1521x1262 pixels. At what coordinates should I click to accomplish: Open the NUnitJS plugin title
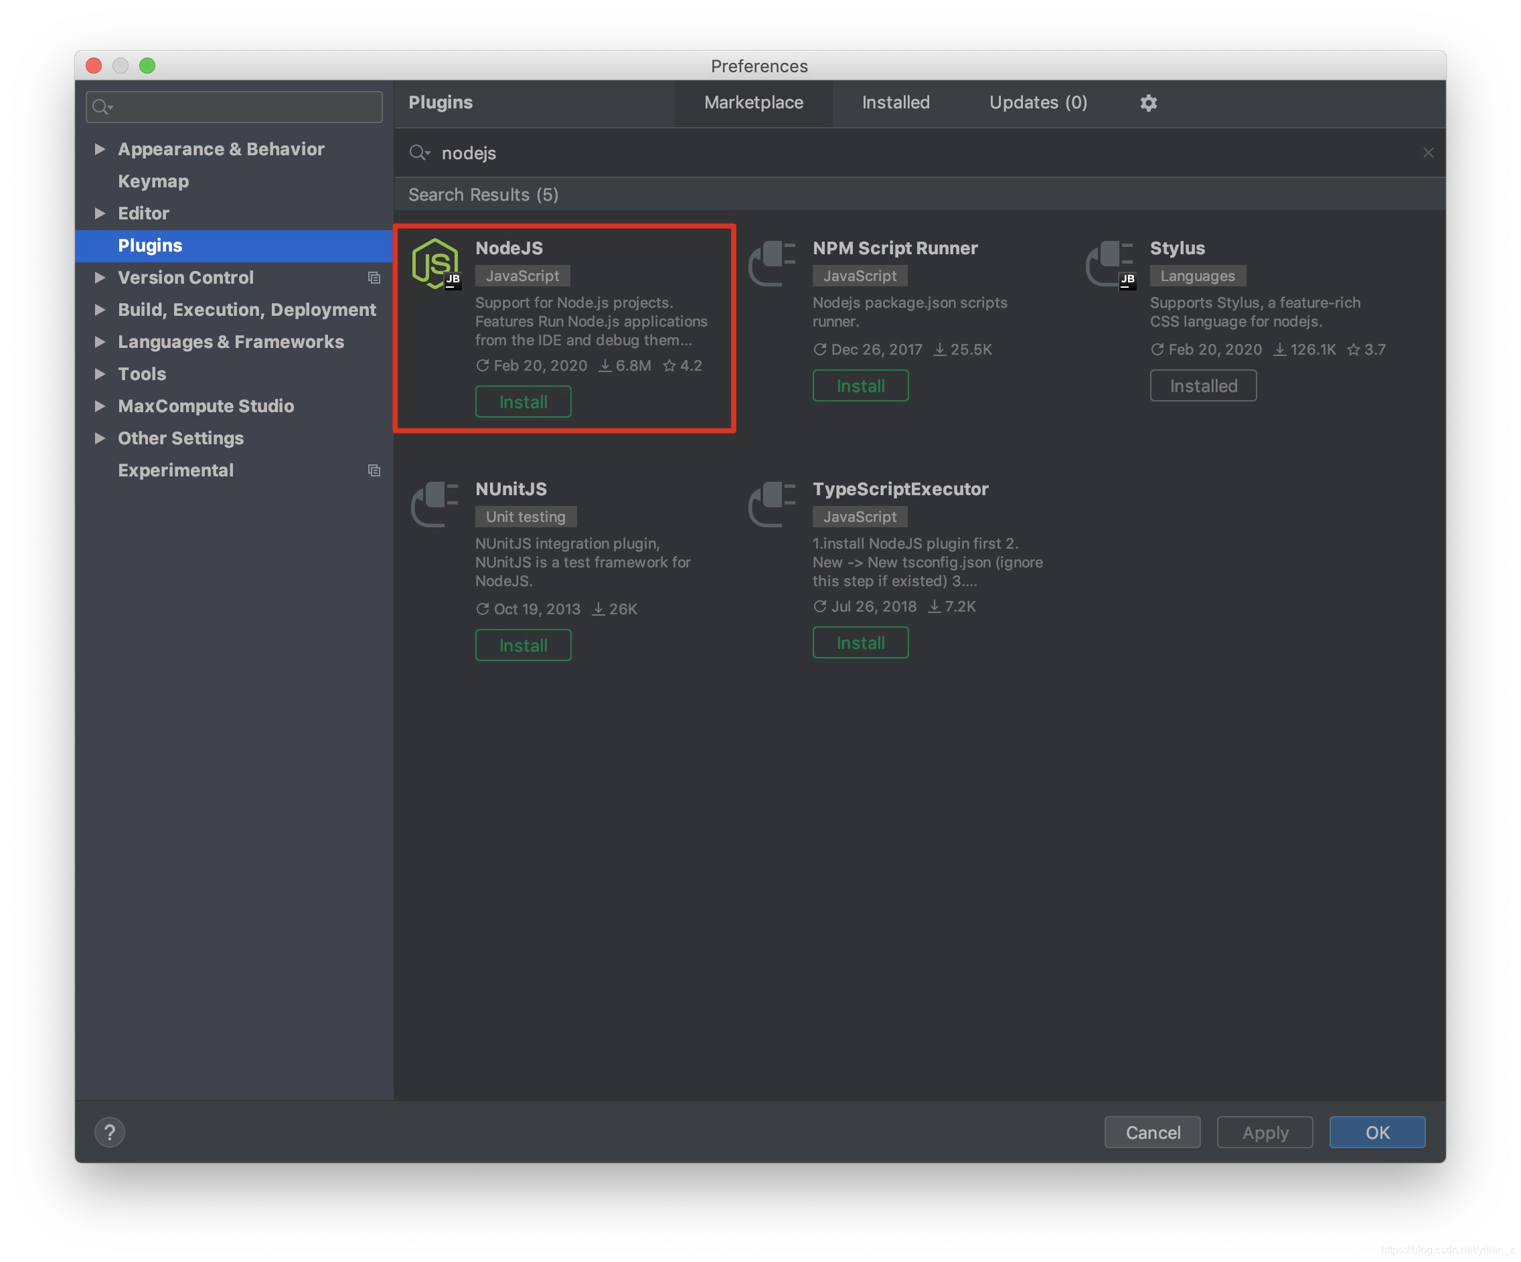click(x=511, y=489)
